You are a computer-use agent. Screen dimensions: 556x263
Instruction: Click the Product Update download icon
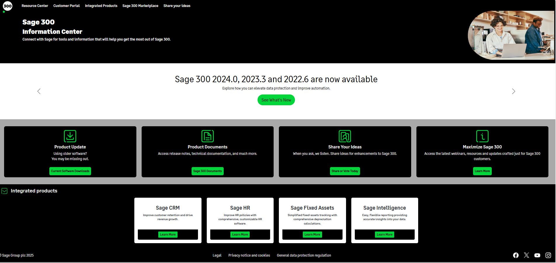pyautogui.click(x=70, y=136)
